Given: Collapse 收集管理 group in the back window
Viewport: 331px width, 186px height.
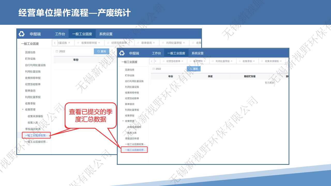Looking at the screenshot, I should 23,110.
